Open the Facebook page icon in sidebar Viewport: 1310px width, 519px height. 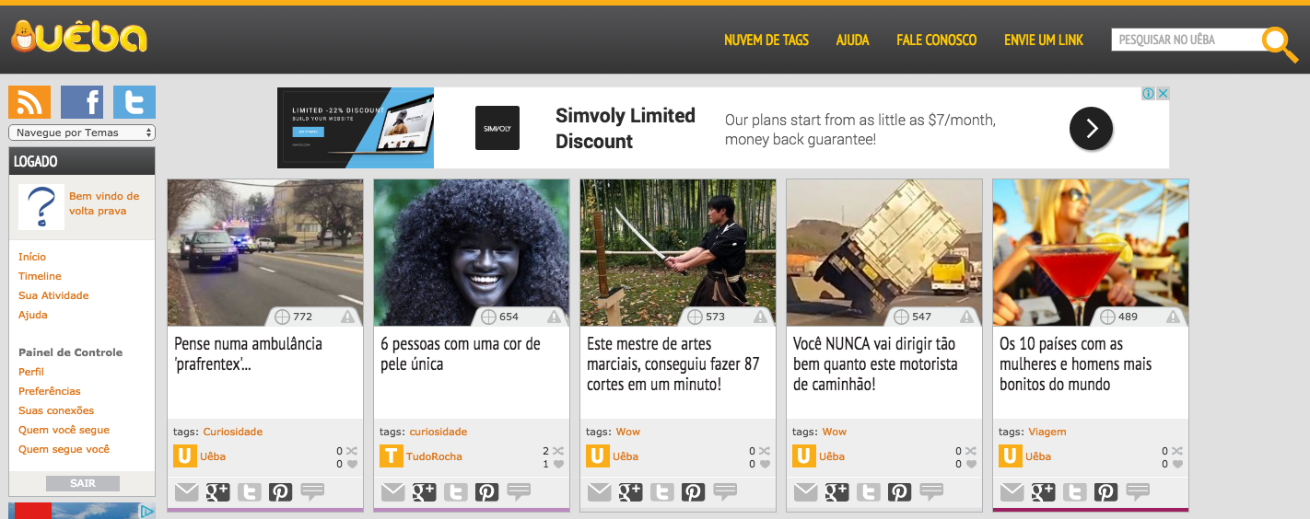pyautogui.click(x=82, y=102)
